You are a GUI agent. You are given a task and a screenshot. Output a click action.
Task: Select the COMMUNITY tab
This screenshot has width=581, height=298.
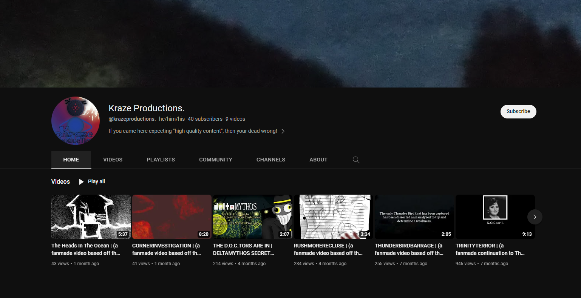[216, 160]
